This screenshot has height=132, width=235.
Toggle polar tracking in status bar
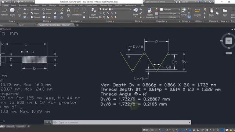tap(167, 130)
